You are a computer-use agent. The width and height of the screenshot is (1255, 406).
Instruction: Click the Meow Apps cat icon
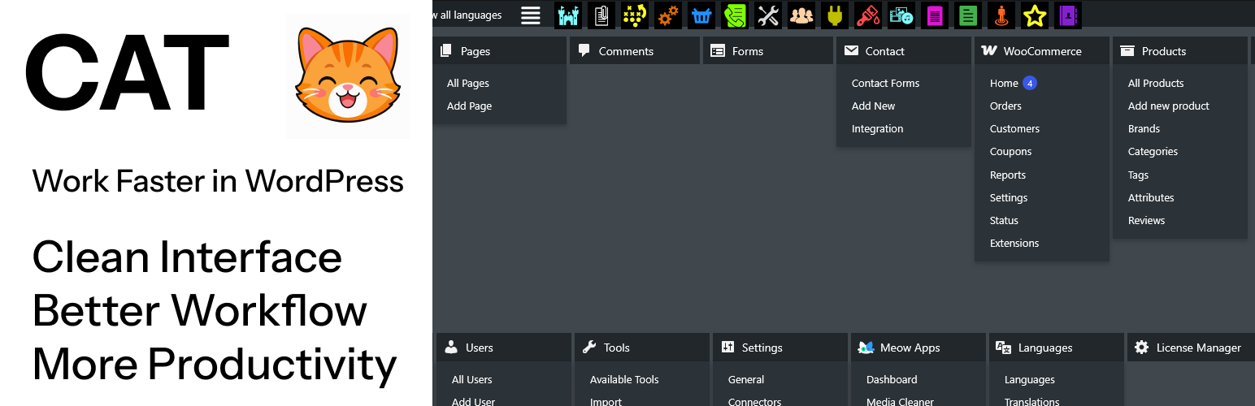click(866, 347)
